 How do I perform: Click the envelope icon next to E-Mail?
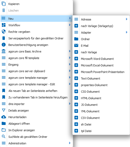coord(76,45)
